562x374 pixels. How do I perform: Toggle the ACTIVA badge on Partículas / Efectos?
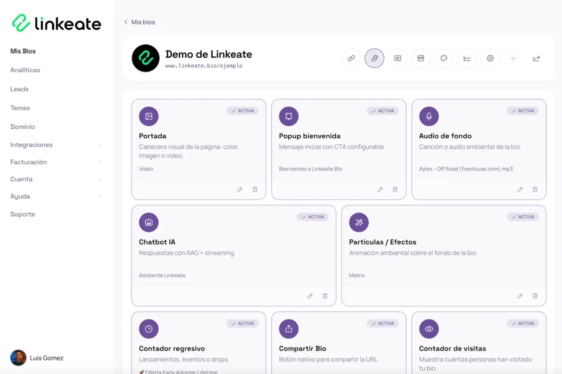[x=523, y=217]
